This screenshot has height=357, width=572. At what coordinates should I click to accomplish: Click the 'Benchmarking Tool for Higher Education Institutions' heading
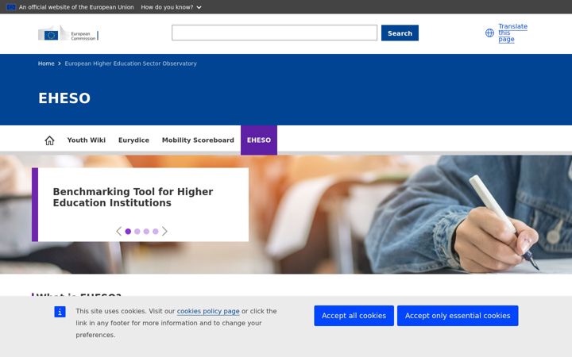tap(133, 197)
